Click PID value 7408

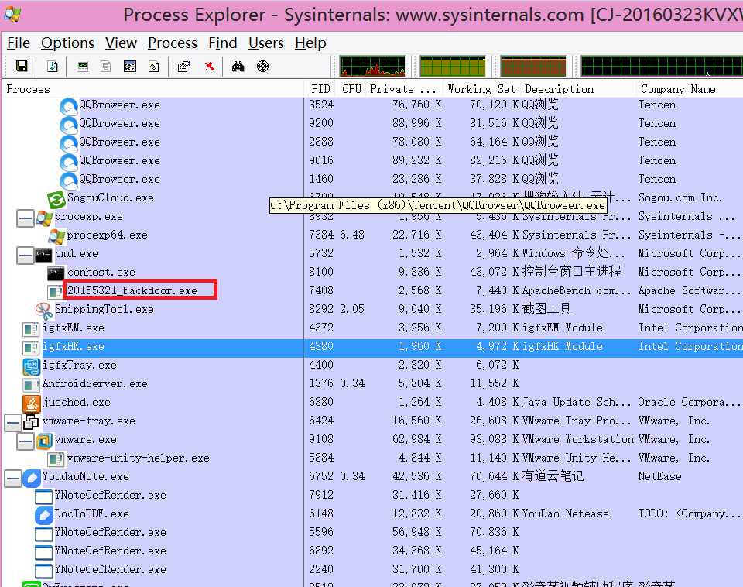321,290
